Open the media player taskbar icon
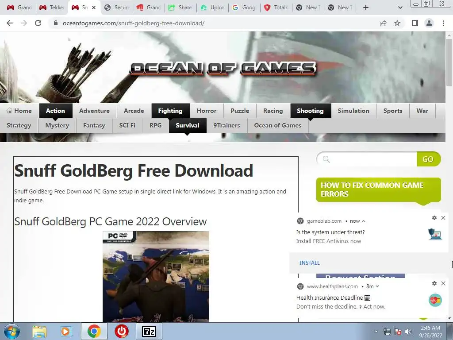This screenshot has width=453, height=340. (x=66, y=331)
